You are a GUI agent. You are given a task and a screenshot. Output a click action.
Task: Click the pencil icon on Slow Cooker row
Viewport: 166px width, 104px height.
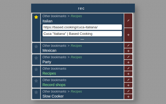pyautogui.click(x=128, y=91)
